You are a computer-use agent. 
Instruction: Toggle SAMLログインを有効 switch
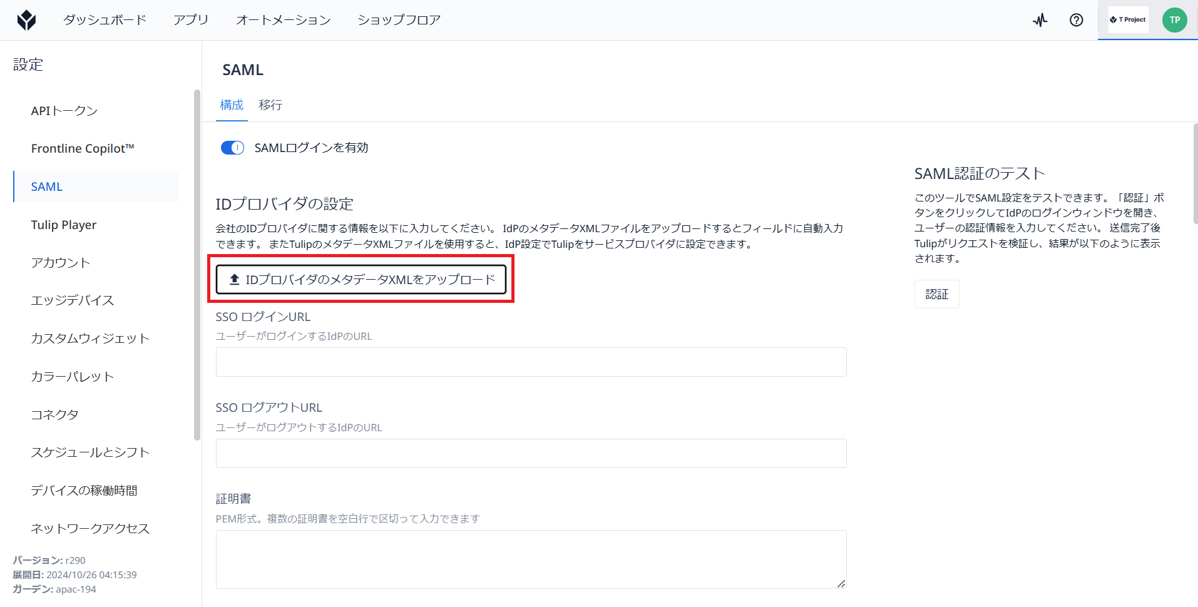(x=232, y=148)
